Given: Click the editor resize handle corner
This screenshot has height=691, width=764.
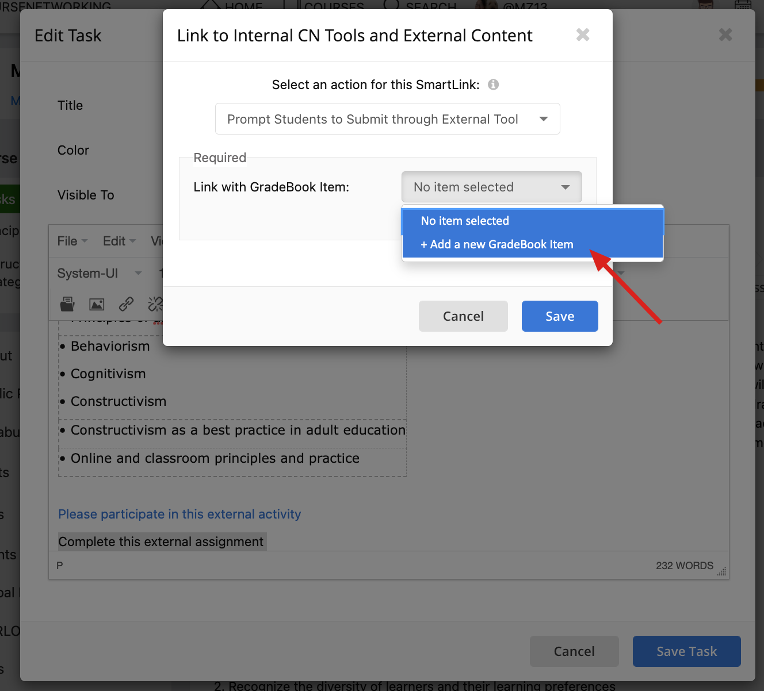Looking at the screenshot, I should (722, 571).
